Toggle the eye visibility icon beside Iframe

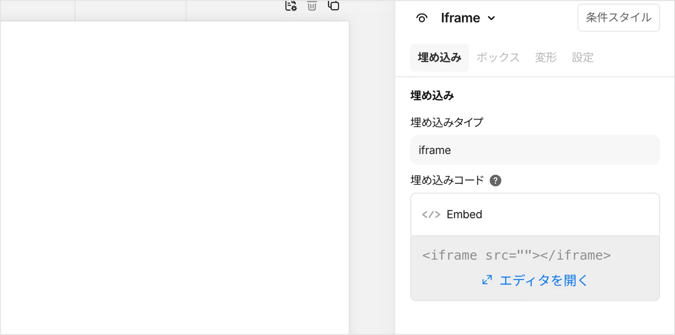pyautogui.click(x=422, y=18)
